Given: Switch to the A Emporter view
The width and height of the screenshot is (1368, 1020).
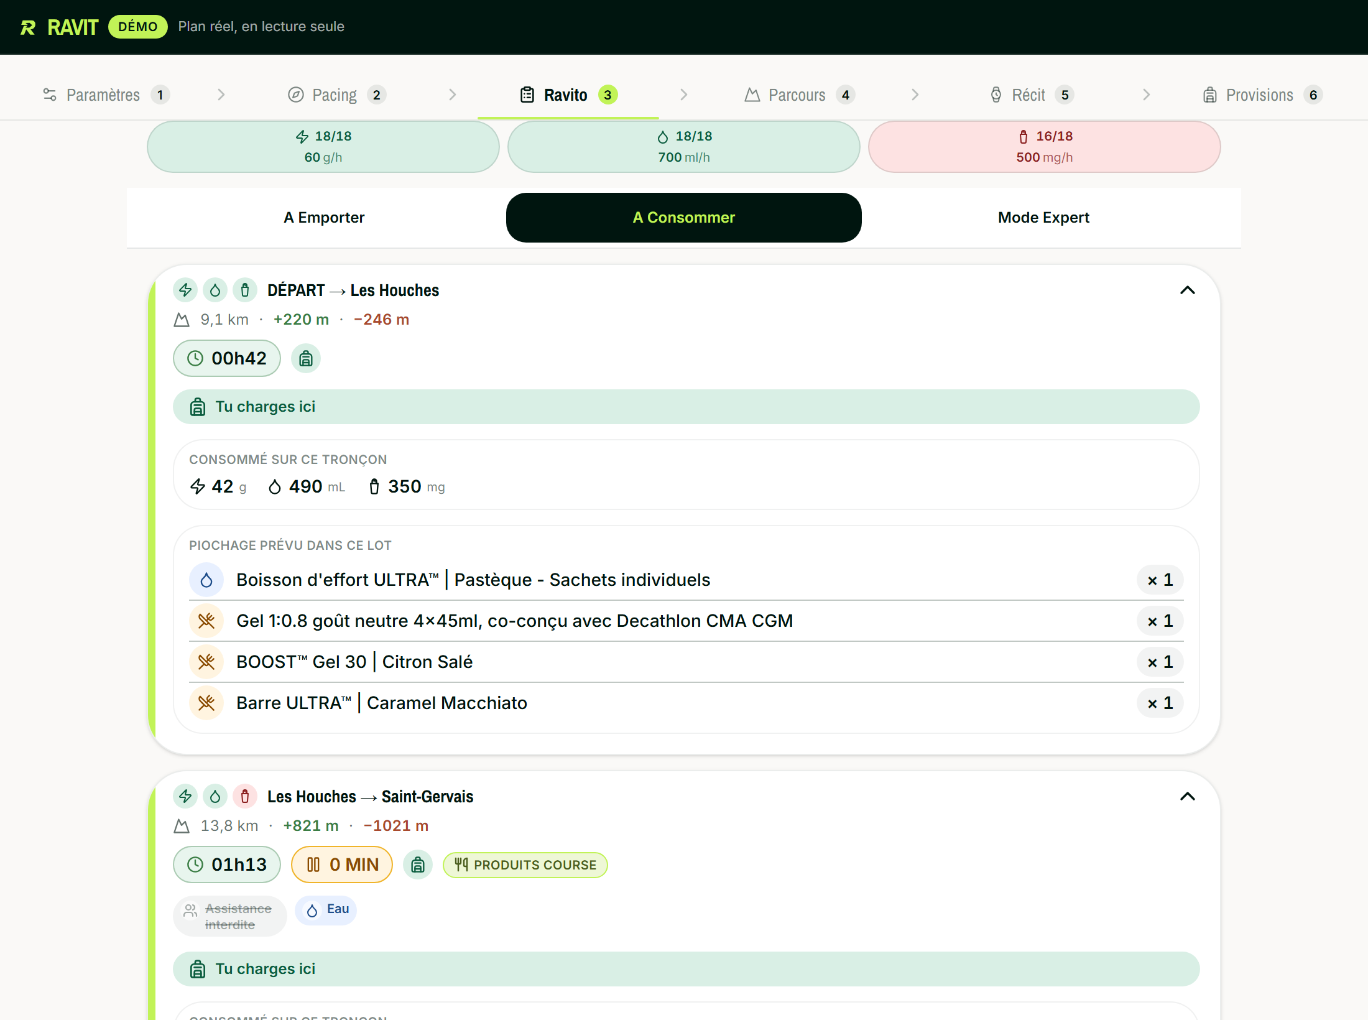Looking at the screenshot, I should point(324,218).
